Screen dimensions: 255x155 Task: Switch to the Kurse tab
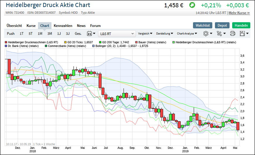[x=31, y=26]
